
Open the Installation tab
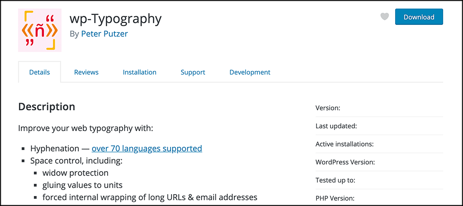tap(140, 72)
